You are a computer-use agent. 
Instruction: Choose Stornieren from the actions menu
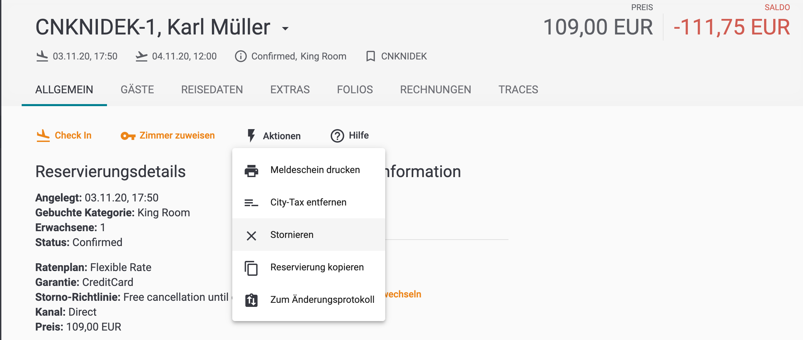(309, 235)
